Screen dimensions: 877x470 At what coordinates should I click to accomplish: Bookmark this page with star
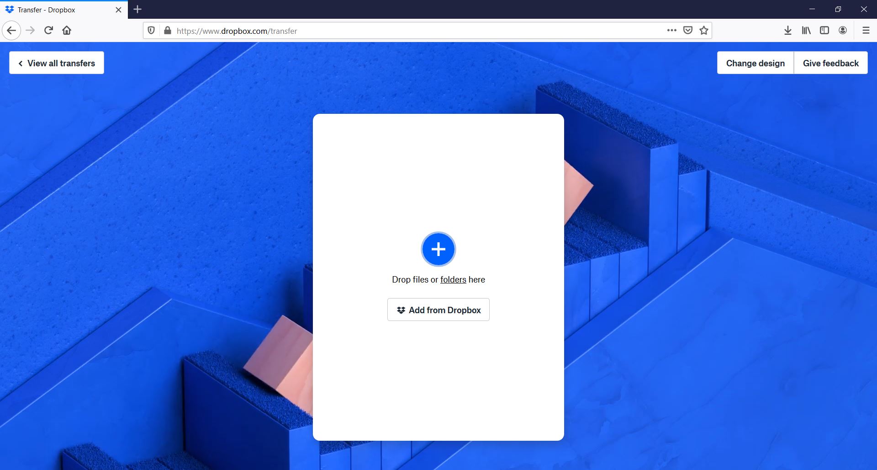pos(704,31)
